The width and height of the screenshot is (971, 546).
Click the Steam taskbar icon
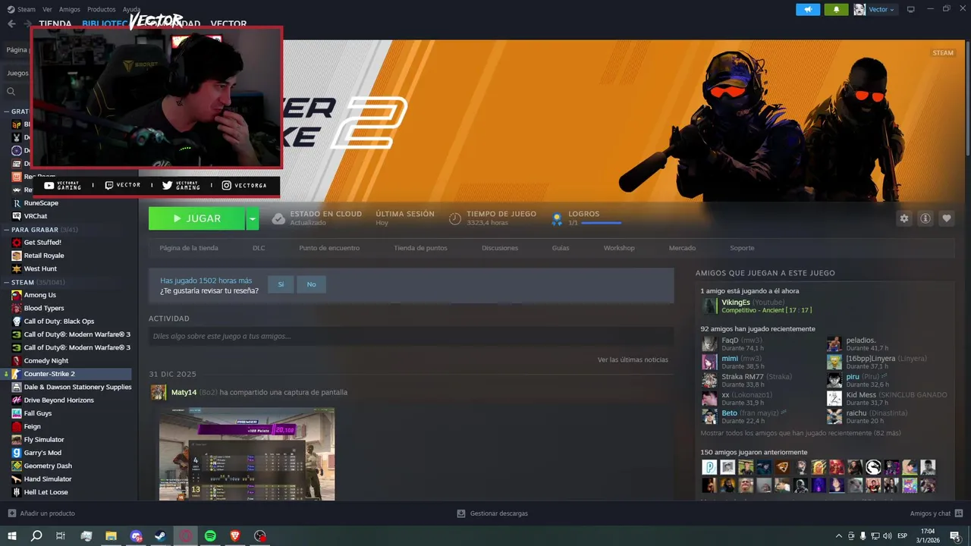161,535
